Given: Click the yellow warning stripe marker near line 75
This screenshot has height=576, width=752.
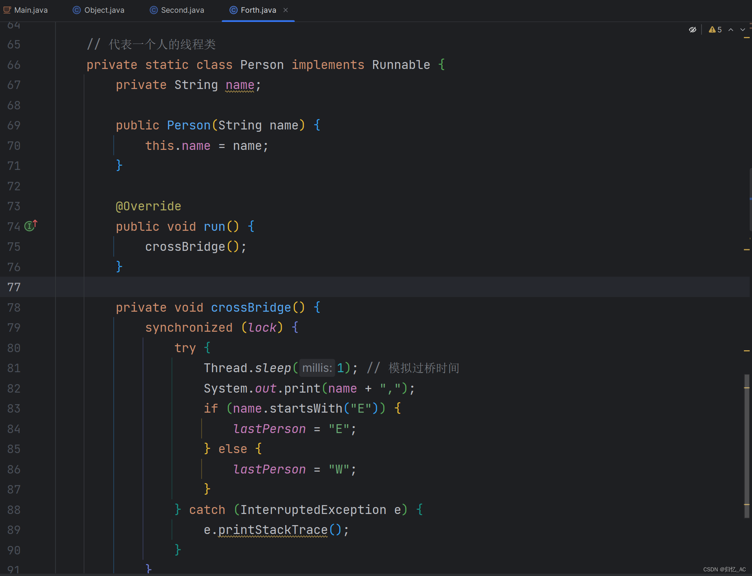Looking at the screenshot, I should [747, 250].
